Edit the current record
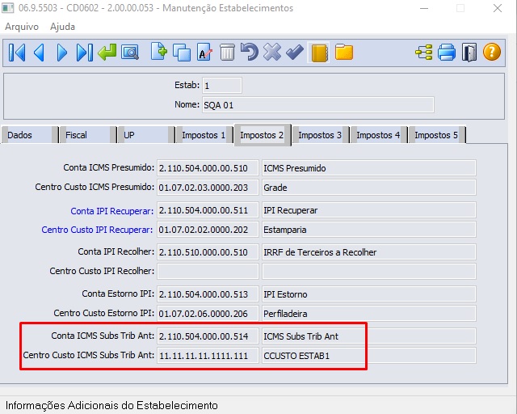This screenshot has height=414, width=517. coord(204,53)
